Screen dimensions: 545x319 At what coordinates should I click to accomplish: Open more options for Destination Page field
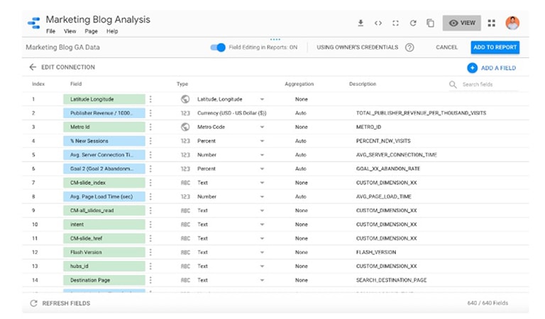coord(150,280)
